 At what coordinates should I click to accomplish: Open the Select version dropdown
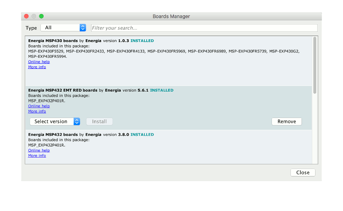(55, 122)
